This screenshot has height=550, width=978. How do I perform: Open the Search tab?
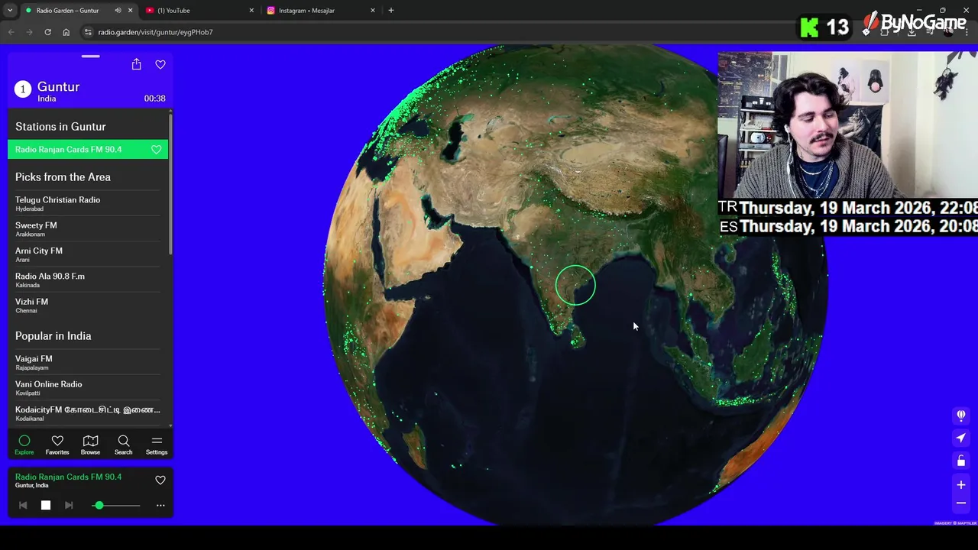coord(123,445)
